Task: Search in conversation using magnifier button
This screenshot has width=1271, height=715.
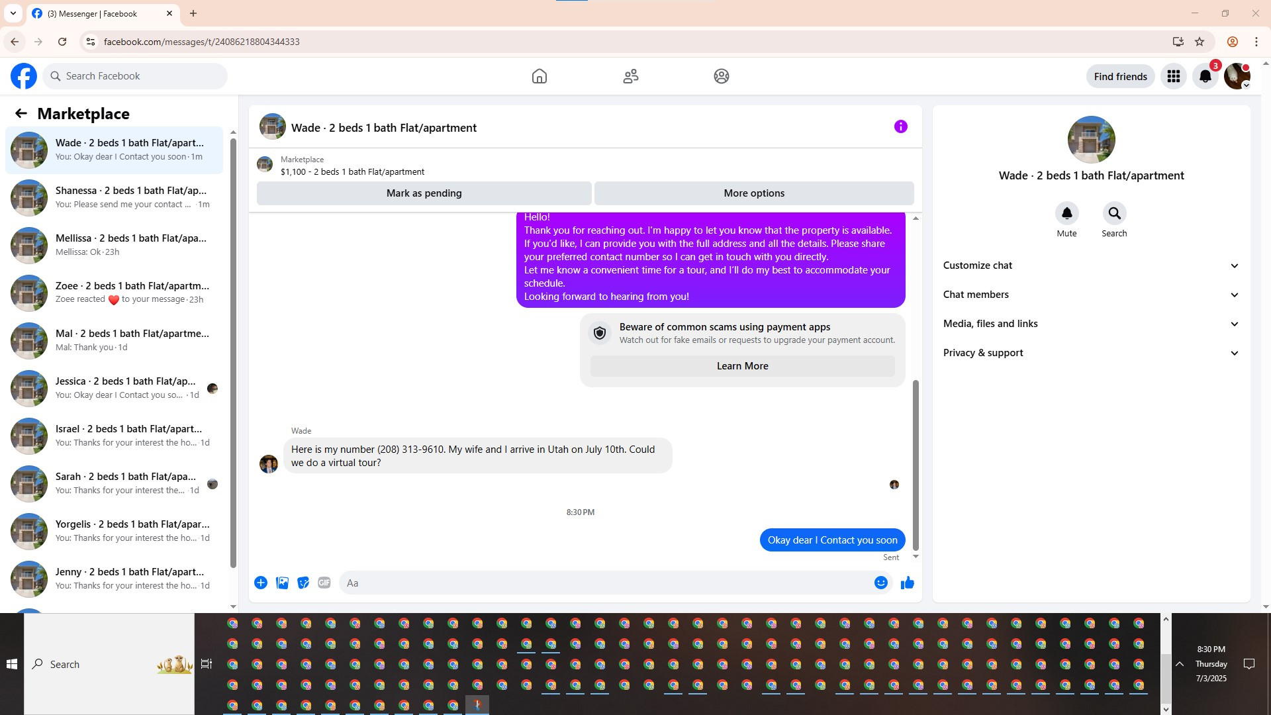Action: click(1114, 213)
